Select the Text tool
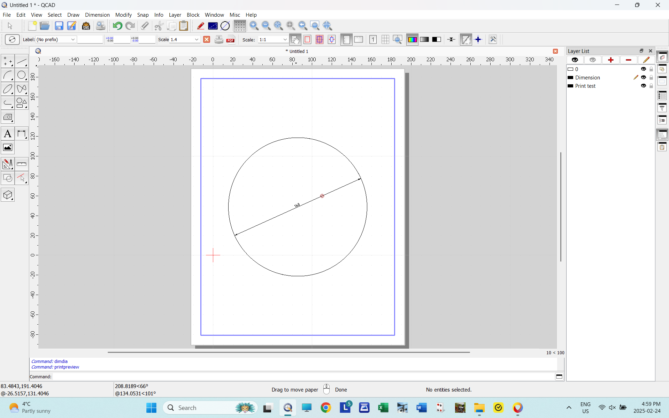The image size is (669, 418). (x=7, y=133)
